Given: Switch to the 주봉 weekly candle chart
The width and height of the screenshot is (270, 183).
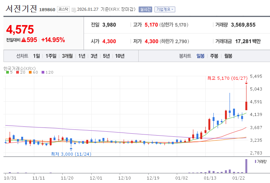Looking at the screenshot, I should pyautogui.click(x=214, y=56).
